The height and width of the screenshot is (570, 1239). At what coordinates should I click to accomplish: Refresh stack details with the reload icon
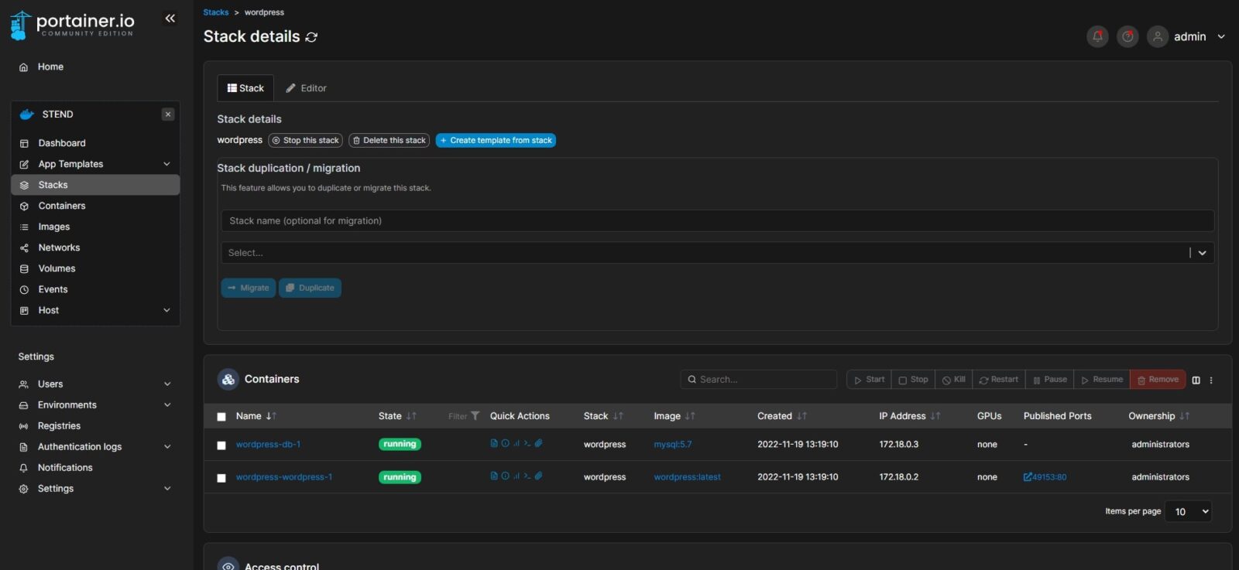(311, 37)
